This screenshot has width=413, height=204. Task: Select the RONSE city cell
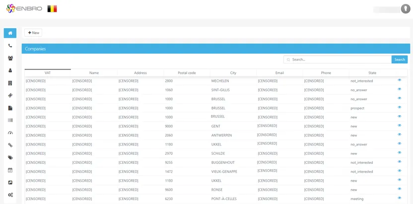pos(217,190)
